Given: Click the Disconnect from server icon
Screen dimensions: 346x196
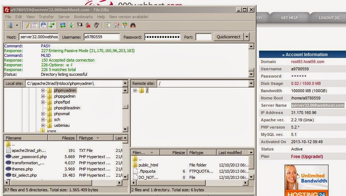Looking at the screenshot, I should click(x=88, y=25).
